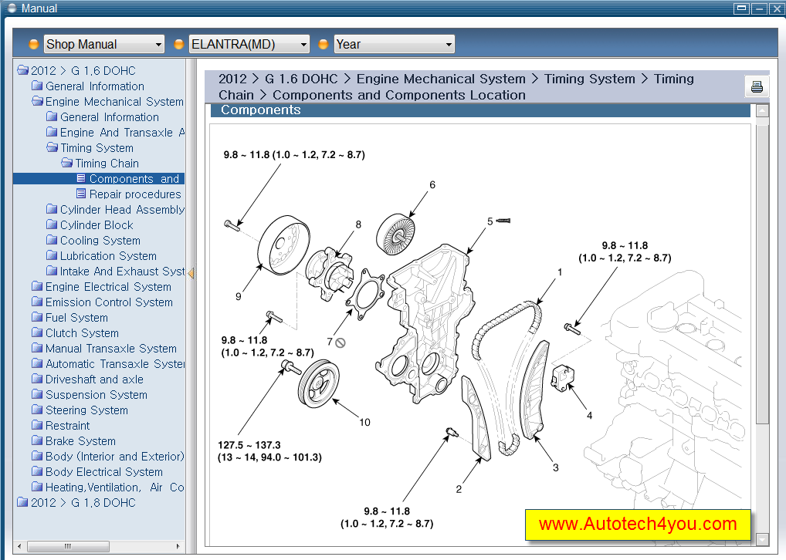Open the Shop Manual dropdown
The image size is (786, 560).
coord(103,44)
